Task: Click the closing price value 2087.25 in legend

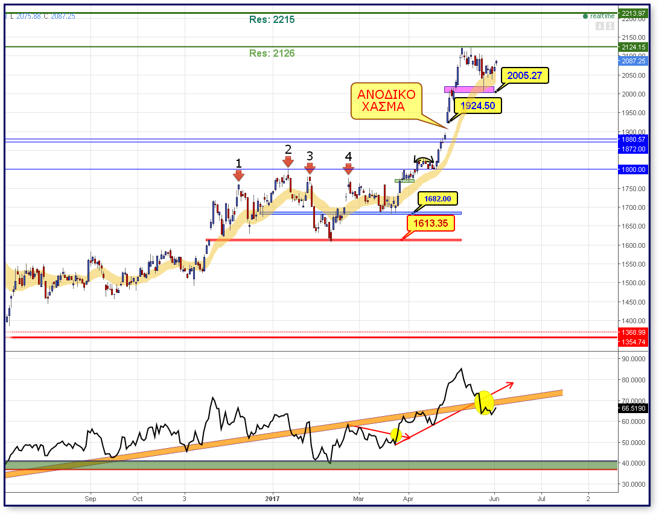Action: (x=63, y=16)
